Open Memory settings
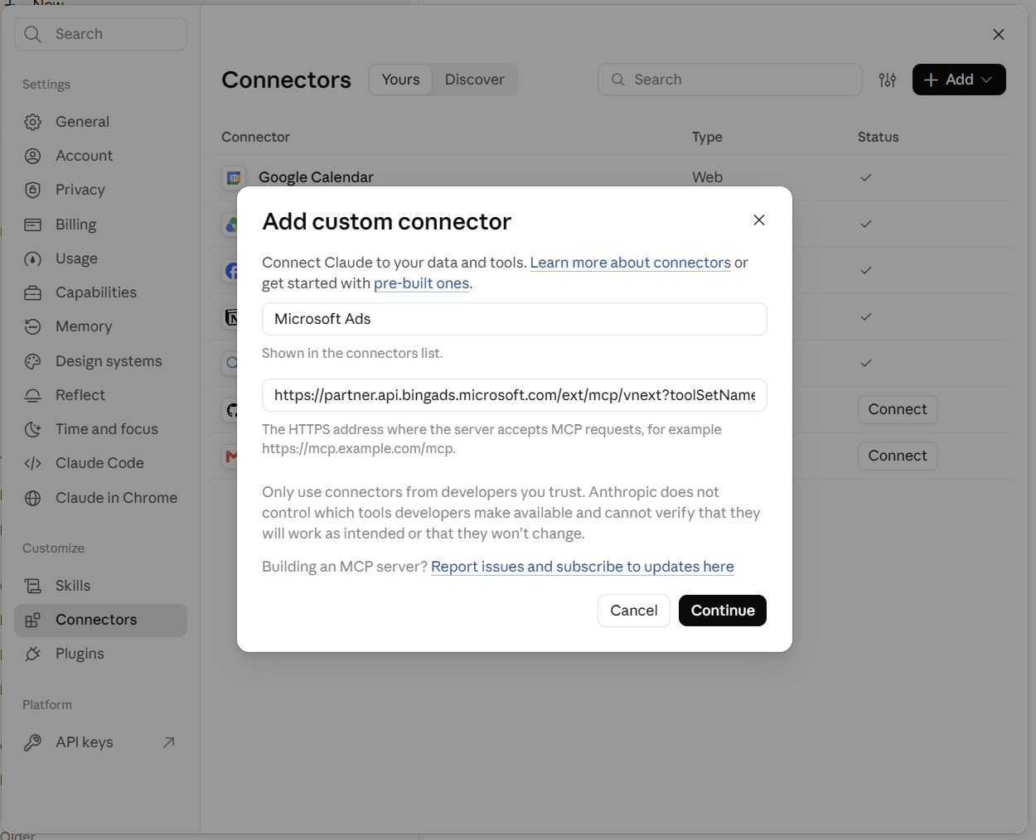Viewport: 1036px width, 840px height. coord(100,326)
